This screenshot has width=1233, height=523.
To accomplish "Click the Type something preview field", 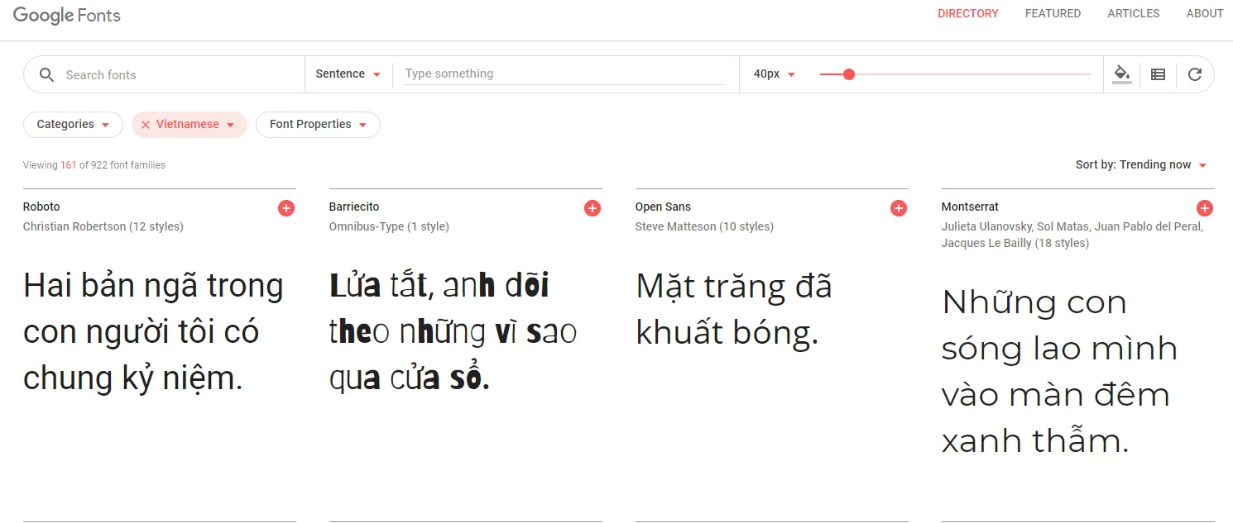I will (x=564, y=74).
